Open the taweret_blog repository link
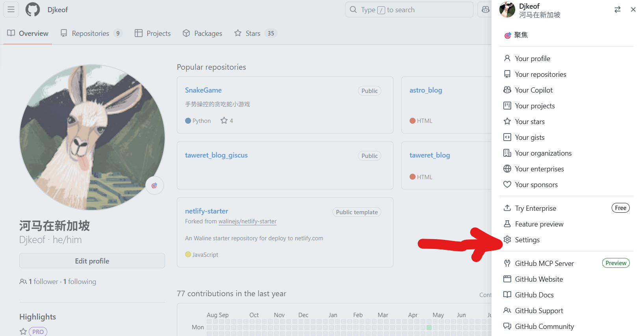 click(430, 155)
